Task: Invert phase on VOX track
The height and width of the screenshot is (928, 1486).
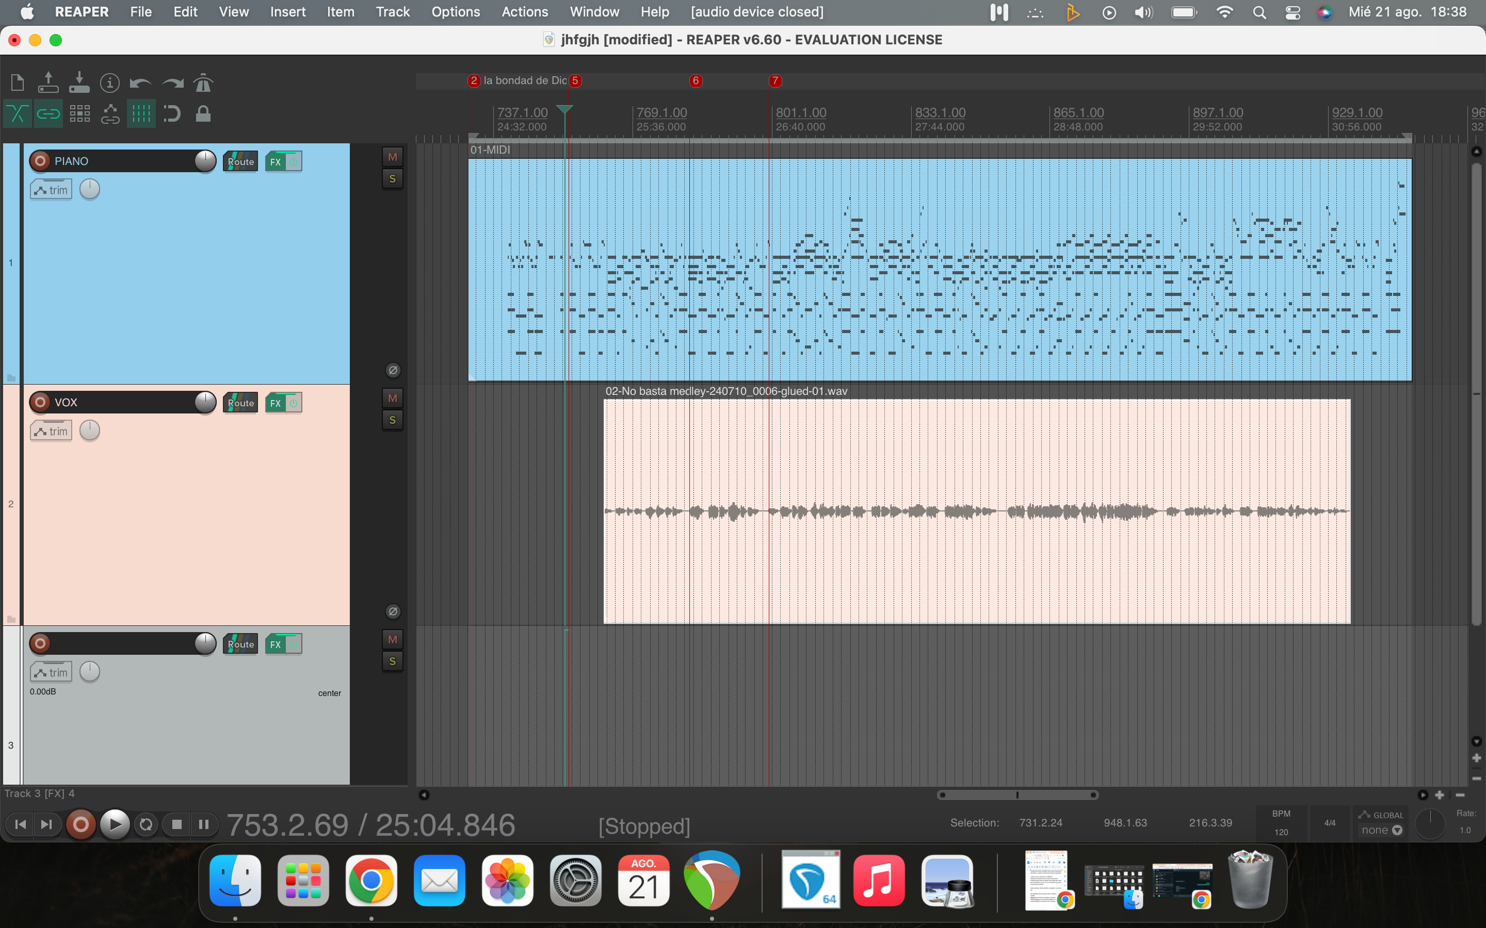Action: click(393, 611)
